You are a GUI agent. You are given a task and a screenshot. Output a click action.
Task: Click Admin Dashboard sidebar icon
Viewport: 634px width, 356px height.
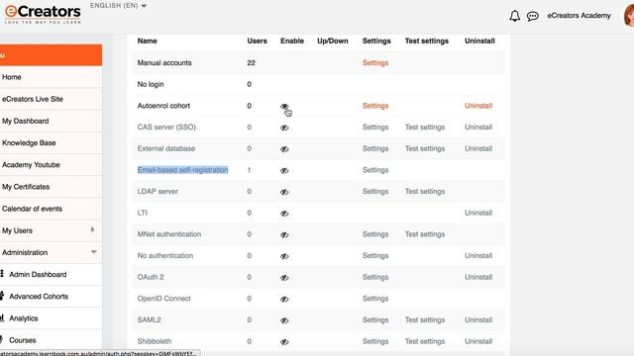point(2,274)
